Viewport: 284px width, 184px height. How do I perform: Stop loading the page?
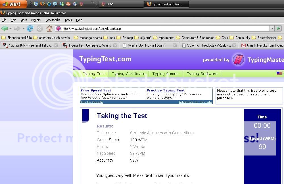39,28
